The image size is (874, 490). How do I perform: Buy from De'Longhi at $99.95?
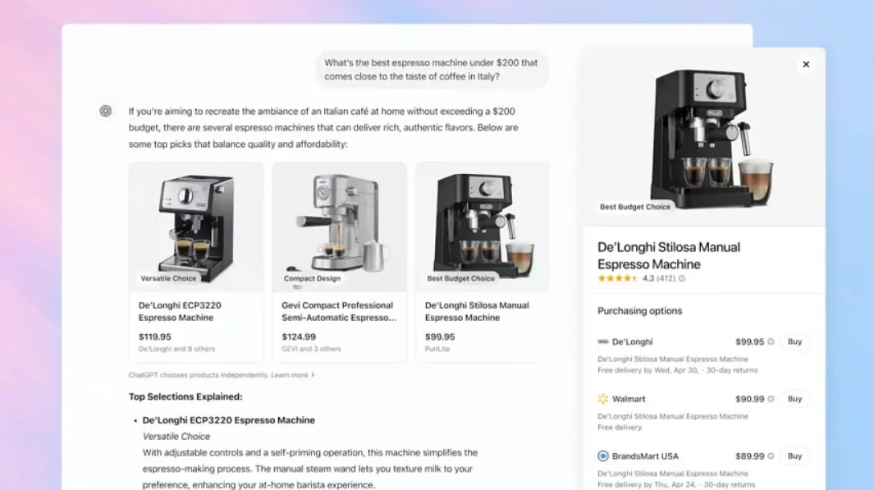pos(794,341)
